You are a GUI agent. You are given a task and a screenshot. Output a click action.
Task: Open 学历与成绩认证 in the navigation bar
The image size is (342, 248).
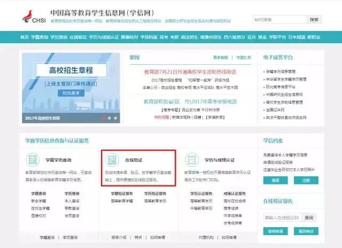(x=104, y=37)
